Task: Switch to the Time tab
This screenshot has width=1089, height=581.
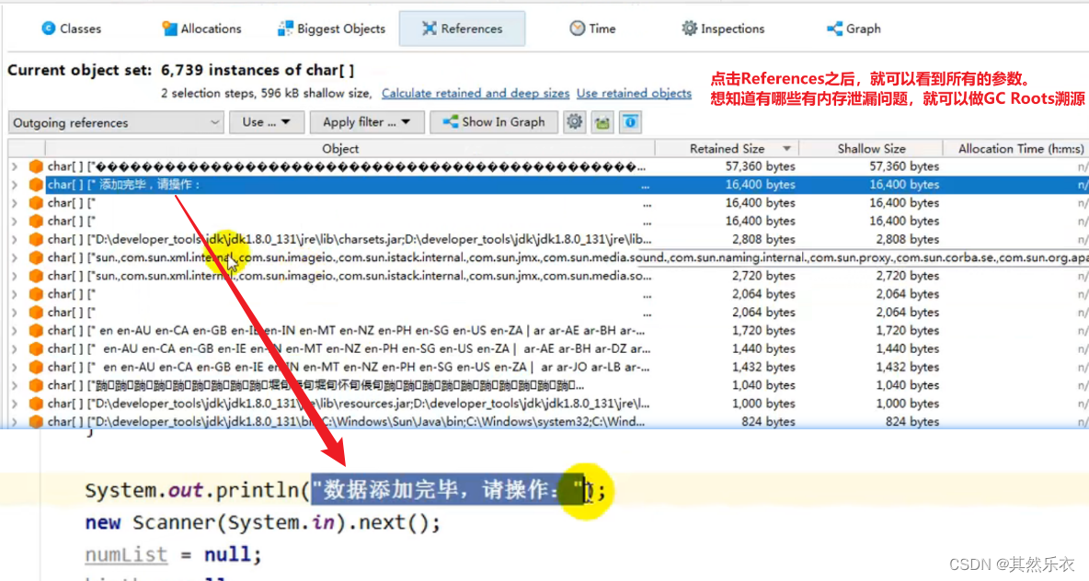Action: tap(592, 28)
